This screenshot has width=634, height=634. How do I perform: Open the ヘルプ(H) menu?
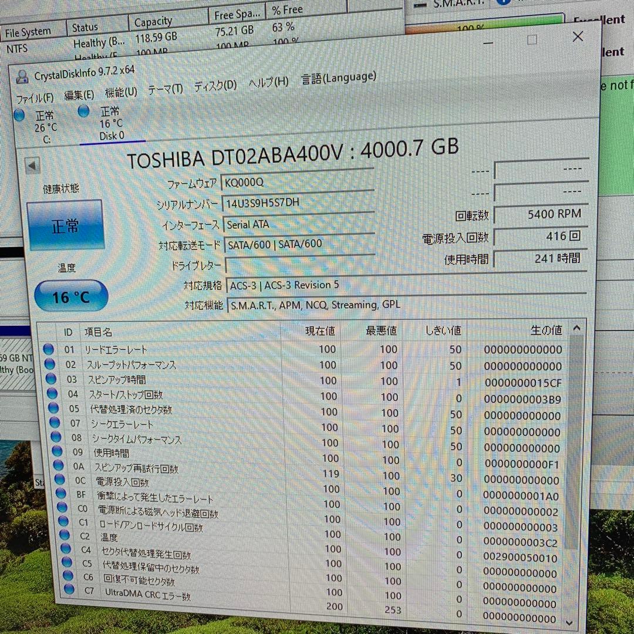(268, 82)
